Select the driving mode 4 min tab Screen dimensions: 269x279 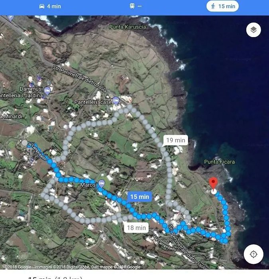pyautogui.click(x=50, y=6)
